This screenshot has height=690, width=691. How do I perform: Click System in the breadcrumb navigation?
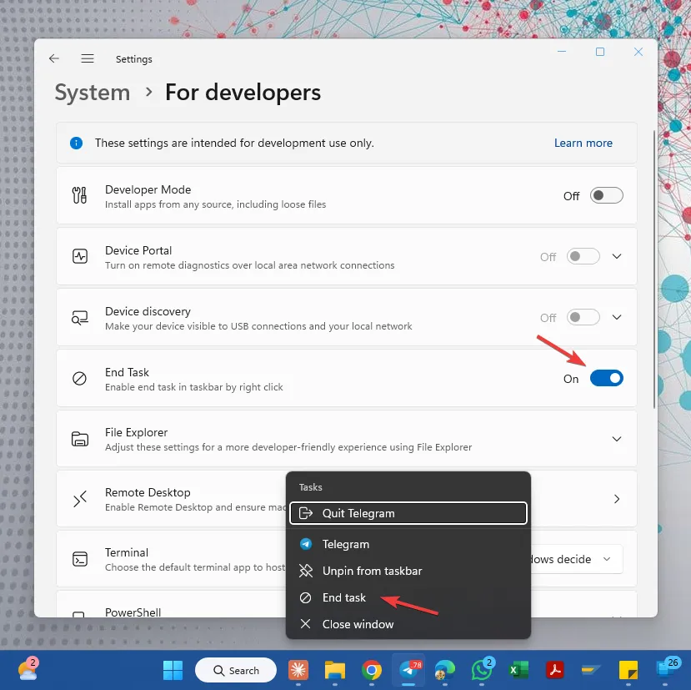coord(91,93)
